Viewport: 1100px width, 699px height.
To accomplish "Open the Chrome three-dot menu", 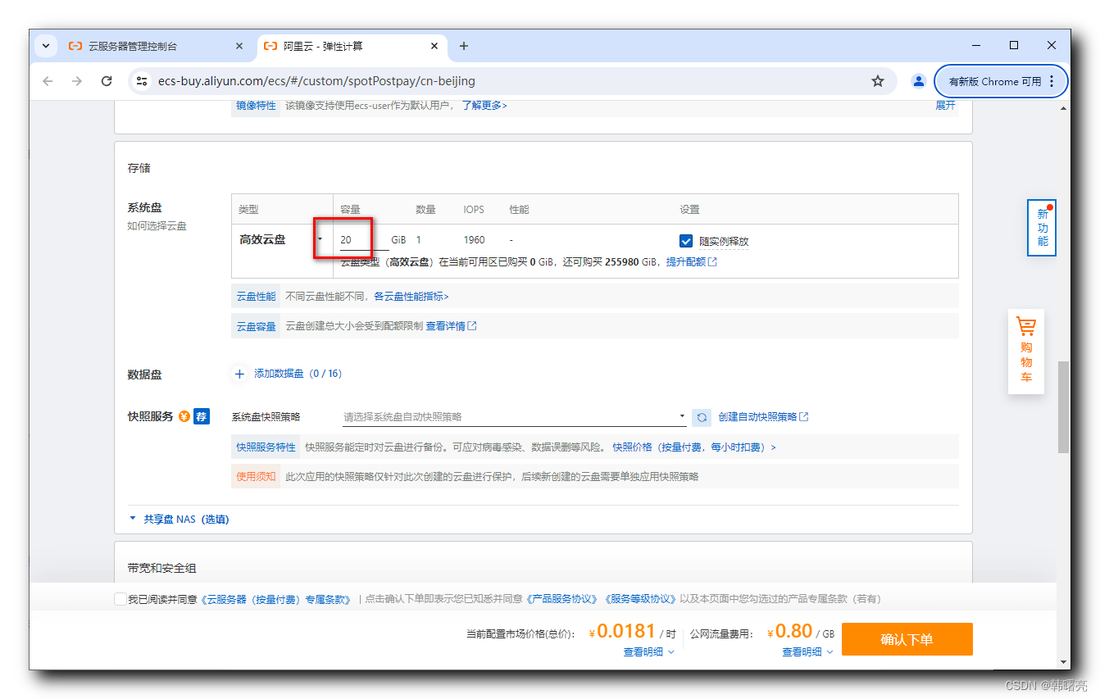I will (x=1052, y=80).
